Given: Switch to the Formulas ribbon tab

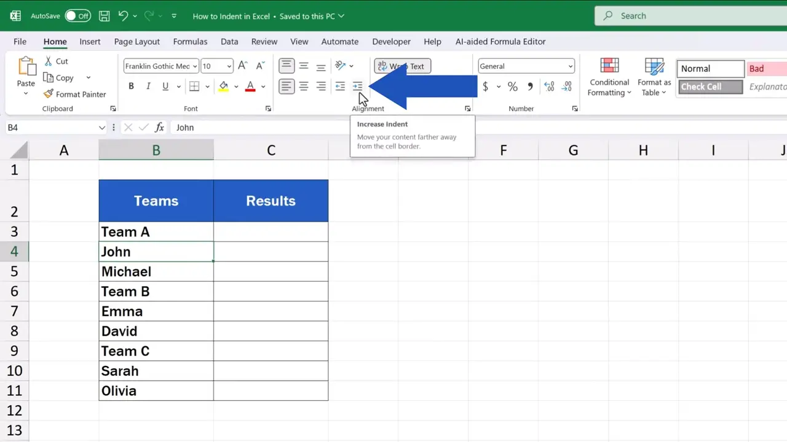Looking at the screenshot, I should coord(190,41).
